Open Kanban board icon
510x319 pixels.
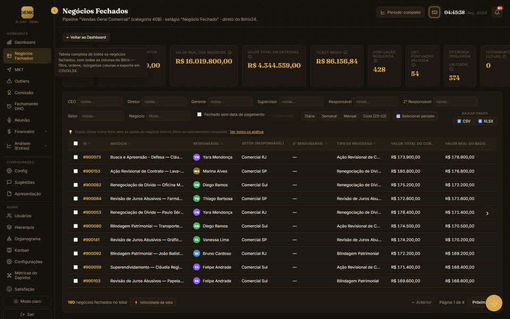pos(9,250)
